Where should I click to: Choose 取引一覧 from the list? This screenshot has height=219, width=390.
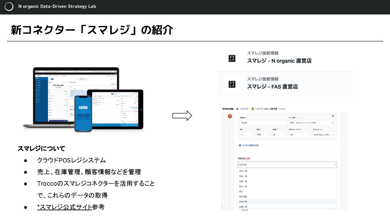tap(287, 187)
